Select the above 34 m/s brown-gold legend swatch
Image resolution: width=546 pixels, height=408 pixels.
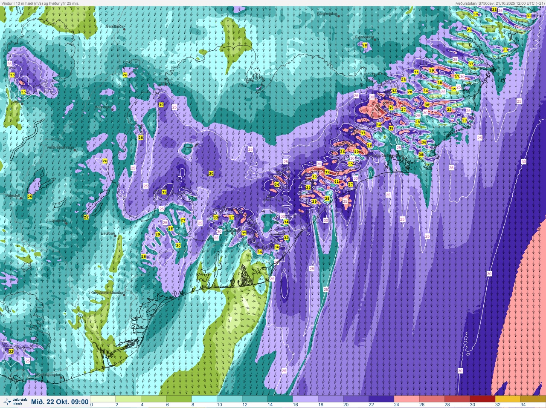tap(533, 399)
